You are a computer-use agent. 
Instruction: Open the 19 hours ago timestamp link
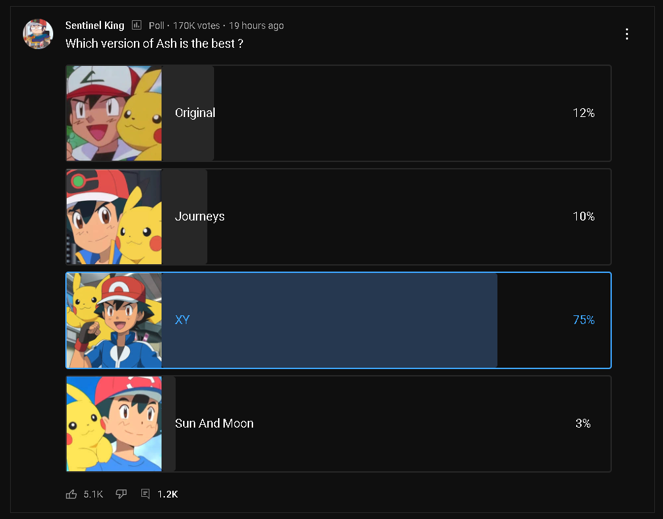coord(256,26)
